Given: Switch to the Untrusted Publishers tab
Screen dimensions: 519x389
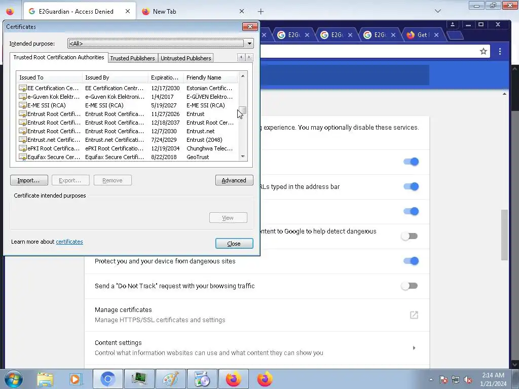Looking at the screenshot, I should (186, 58).
